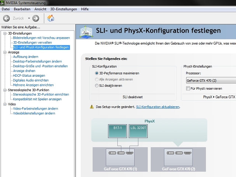Click second DVI port on GTX 470 (2)
236x177 pixels.
(179, 153)
